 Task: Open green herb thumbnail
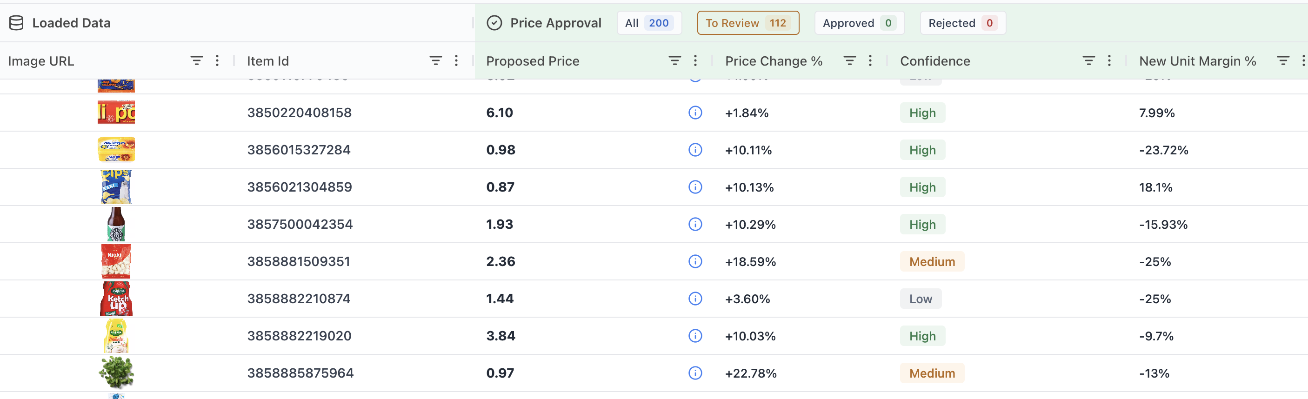[x=116, y=373]
